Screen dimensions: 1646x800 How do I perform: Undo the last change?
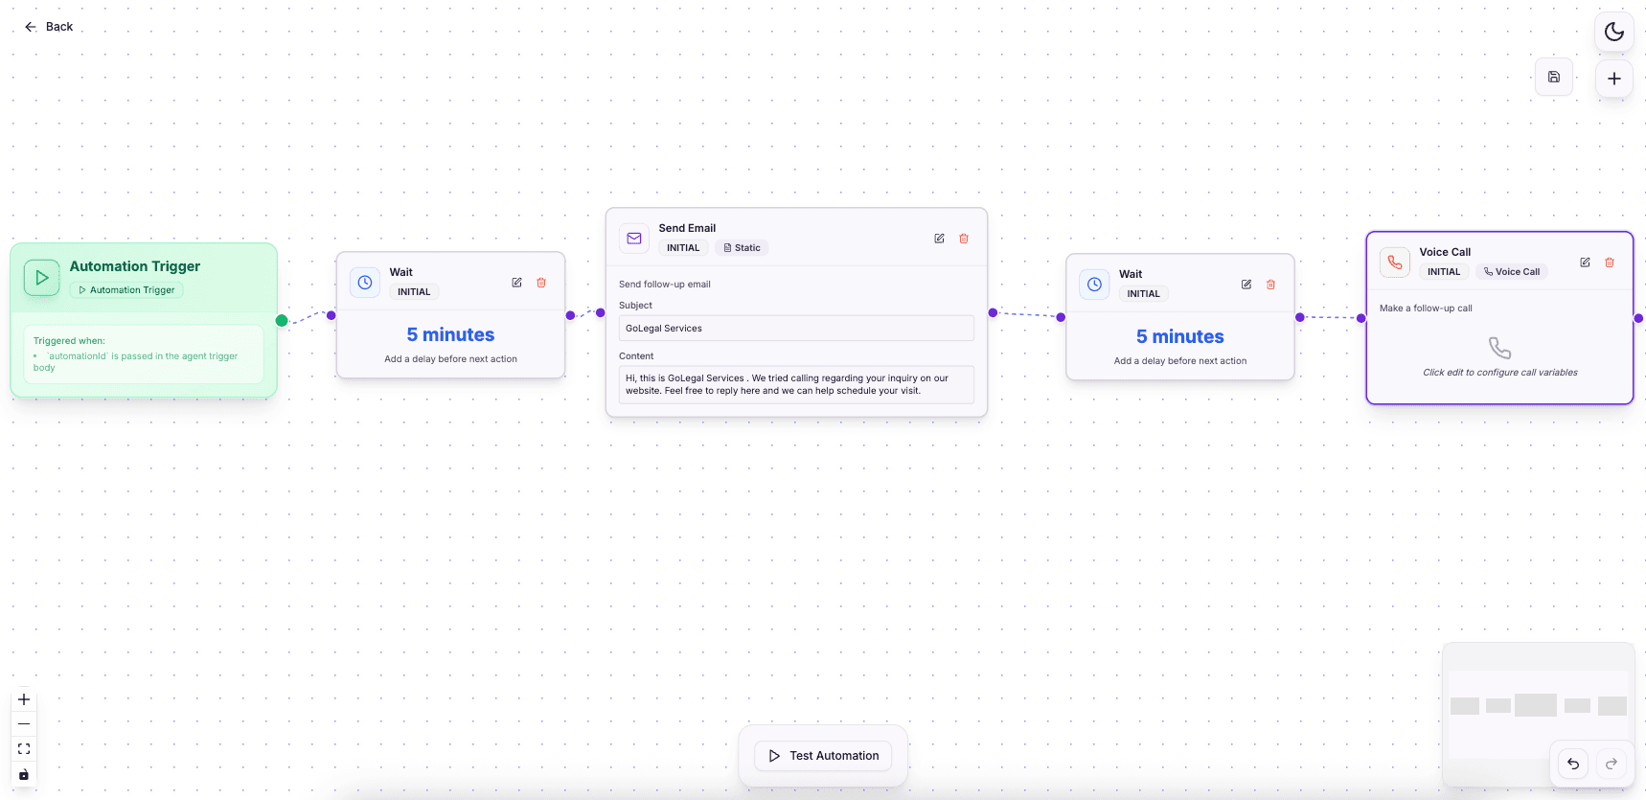tap(1573, 764)
